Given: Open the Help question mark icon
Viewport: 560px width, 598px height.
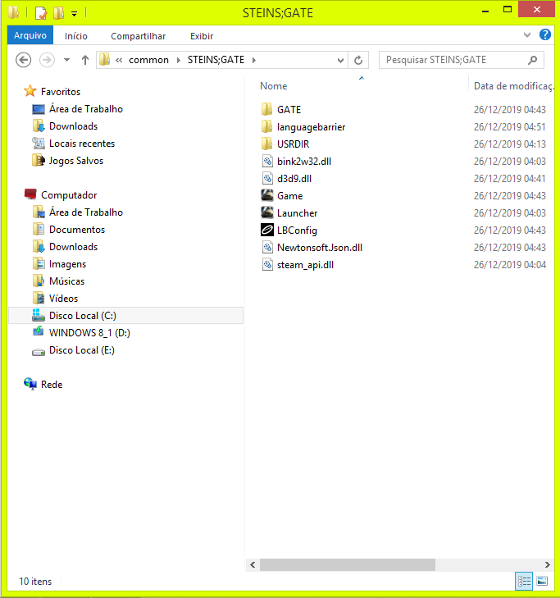Looking at the screenshot, I should click(x=544, y=35).
